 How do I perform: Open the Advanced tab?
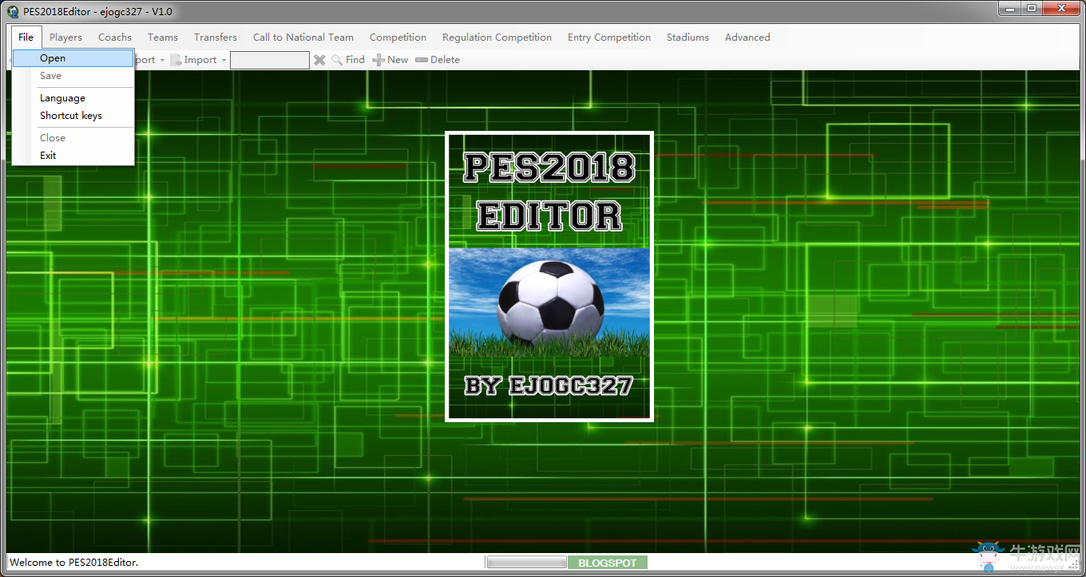(x=747, y=37)
